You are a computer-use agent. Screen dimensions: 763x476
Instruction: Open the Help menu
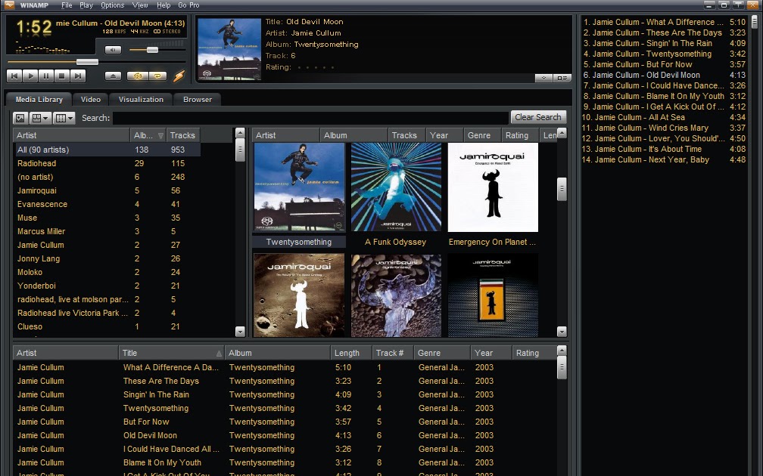[163, 5]
